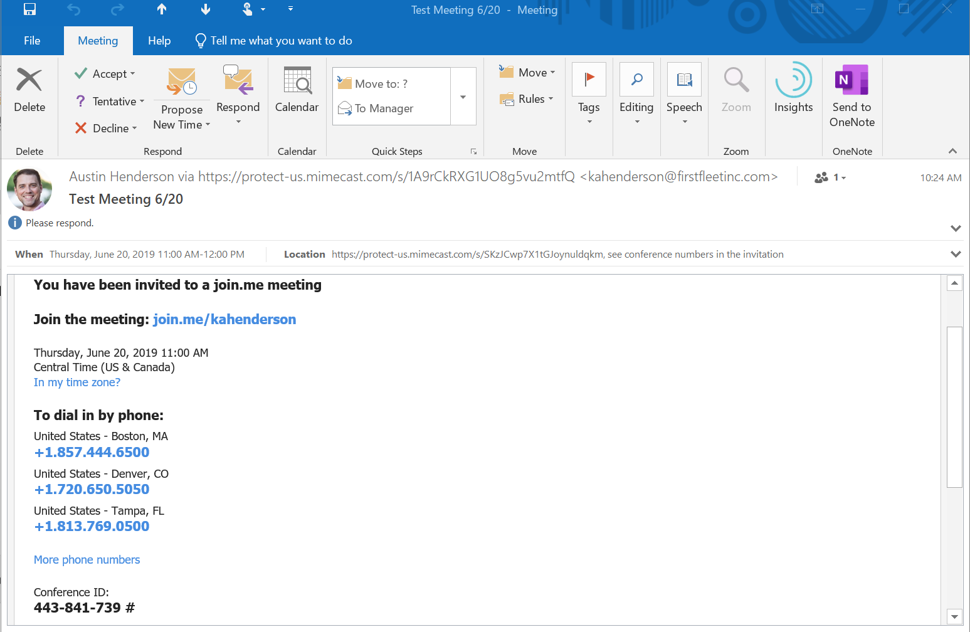Collapse the ribbon with the chevron

(x=952, y=151)
